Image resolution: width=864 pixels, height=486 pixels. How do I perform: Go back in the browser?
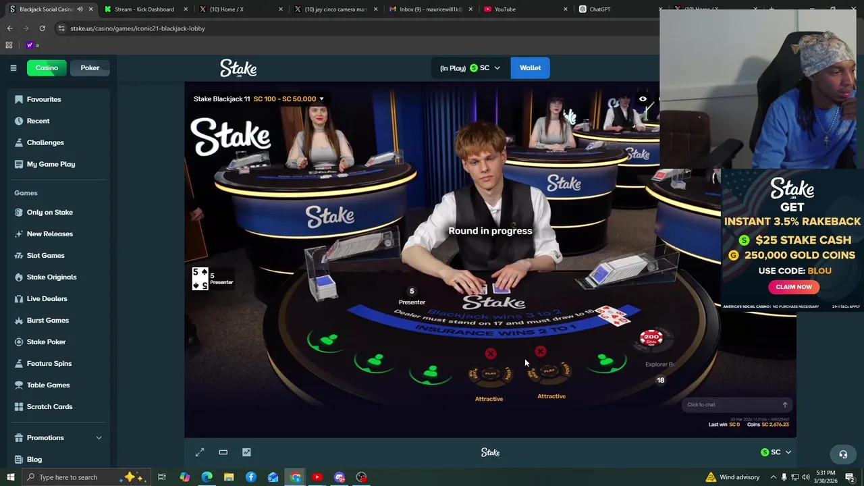click(9, 28)
